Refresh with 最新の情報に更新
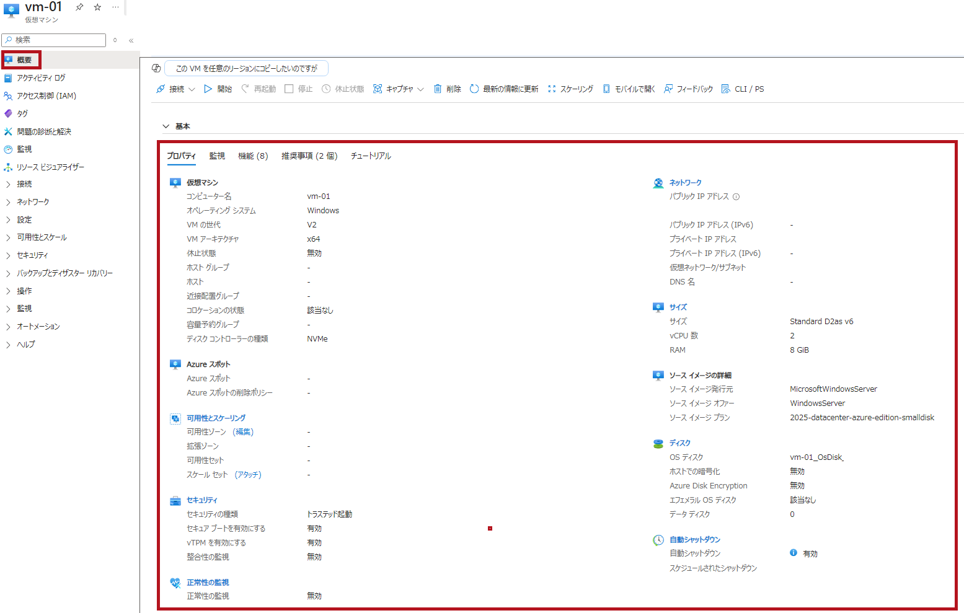The image size is (964, 613). click(504, 89)
